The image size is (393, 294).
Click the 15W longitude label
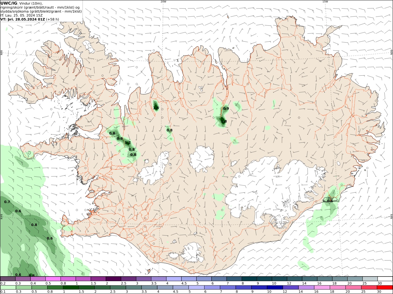pyautogui.click(x=325, y=2)
